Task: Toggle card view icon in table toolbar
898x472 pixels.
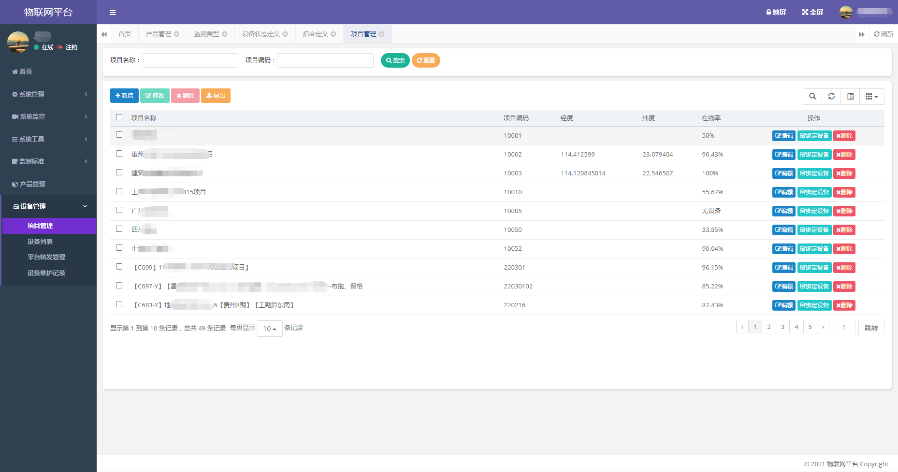Action: pyautogui.click(x=850, y=97)
